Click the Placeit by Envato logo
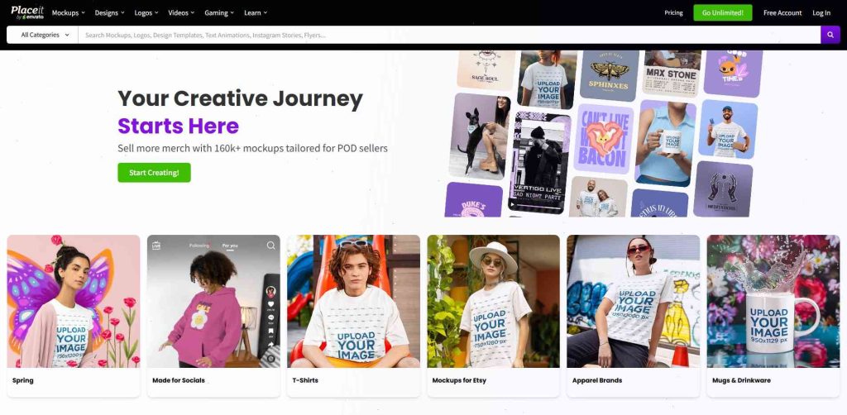Viewport: 847px width, 415px height. coord(27,12)
